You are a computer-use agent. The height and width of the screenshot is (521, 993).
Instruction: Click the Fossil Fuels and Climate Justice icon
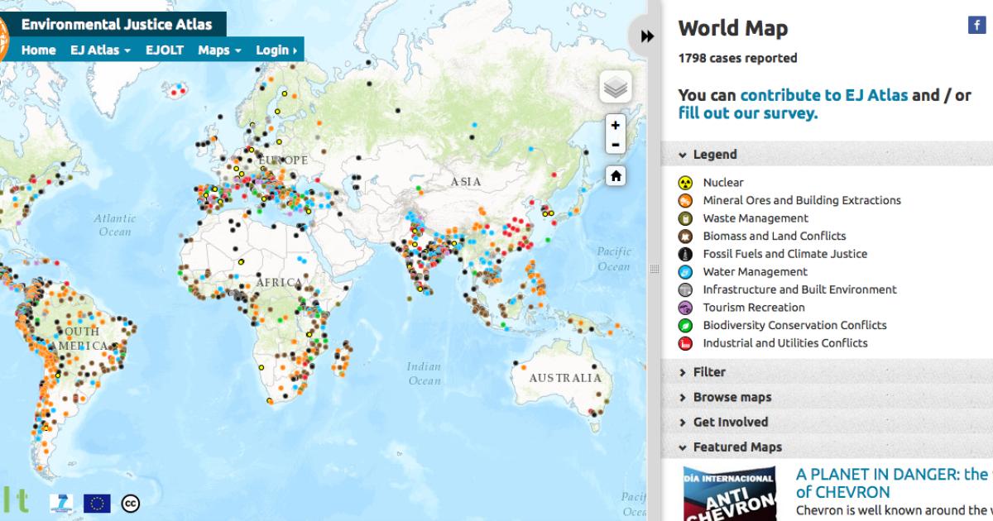pos(685,254)
